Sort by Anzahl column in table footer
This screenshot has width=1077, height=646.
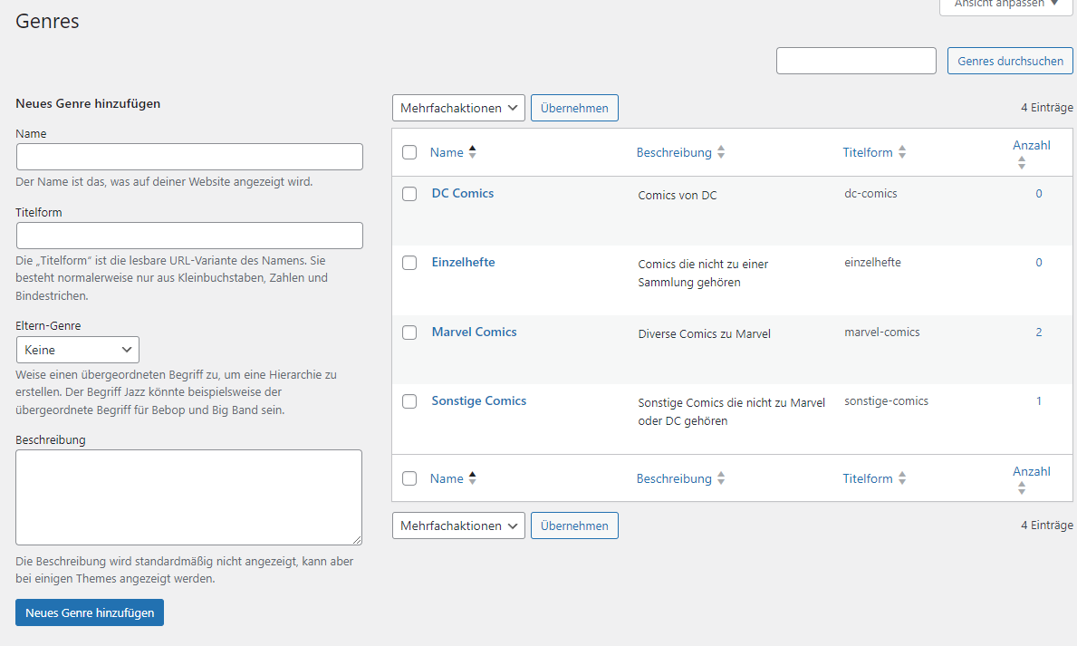tap(1022, 488)
